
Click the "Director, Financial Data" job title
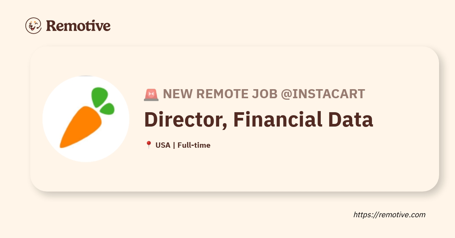[259, 119]
